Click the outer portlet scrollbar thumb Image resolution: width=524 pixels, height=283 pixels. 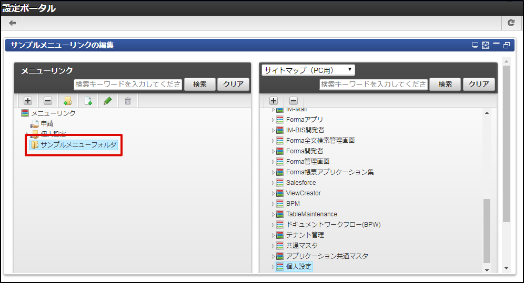click(x=506, y=144)
